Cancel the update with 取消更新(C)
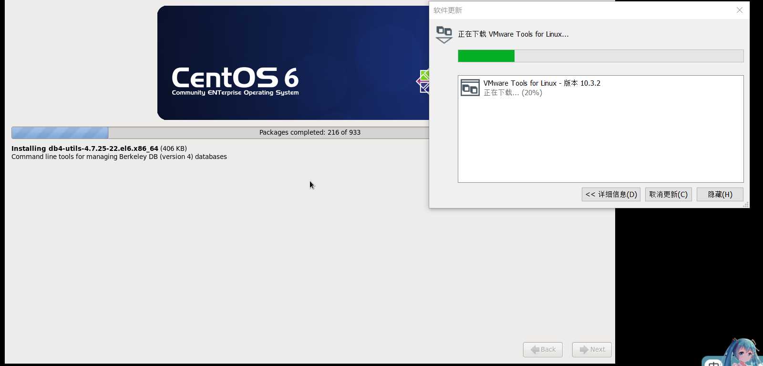Image resolution: width=763 pixels, height=366 pixels. pyautogui.click(x=669, y=194)
